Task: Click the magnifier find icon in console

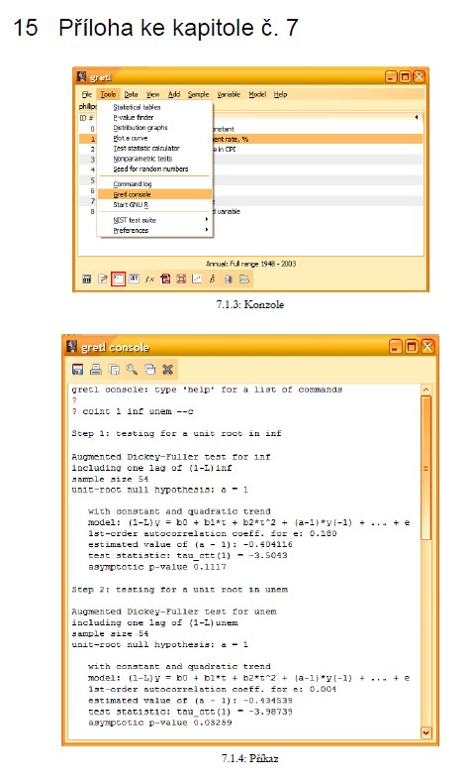Action: (x=132, y=369)
